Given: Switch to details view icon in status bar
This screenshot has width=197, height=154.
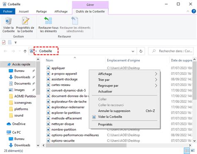Looking at the screenshot, I should [x=187, y=151].
